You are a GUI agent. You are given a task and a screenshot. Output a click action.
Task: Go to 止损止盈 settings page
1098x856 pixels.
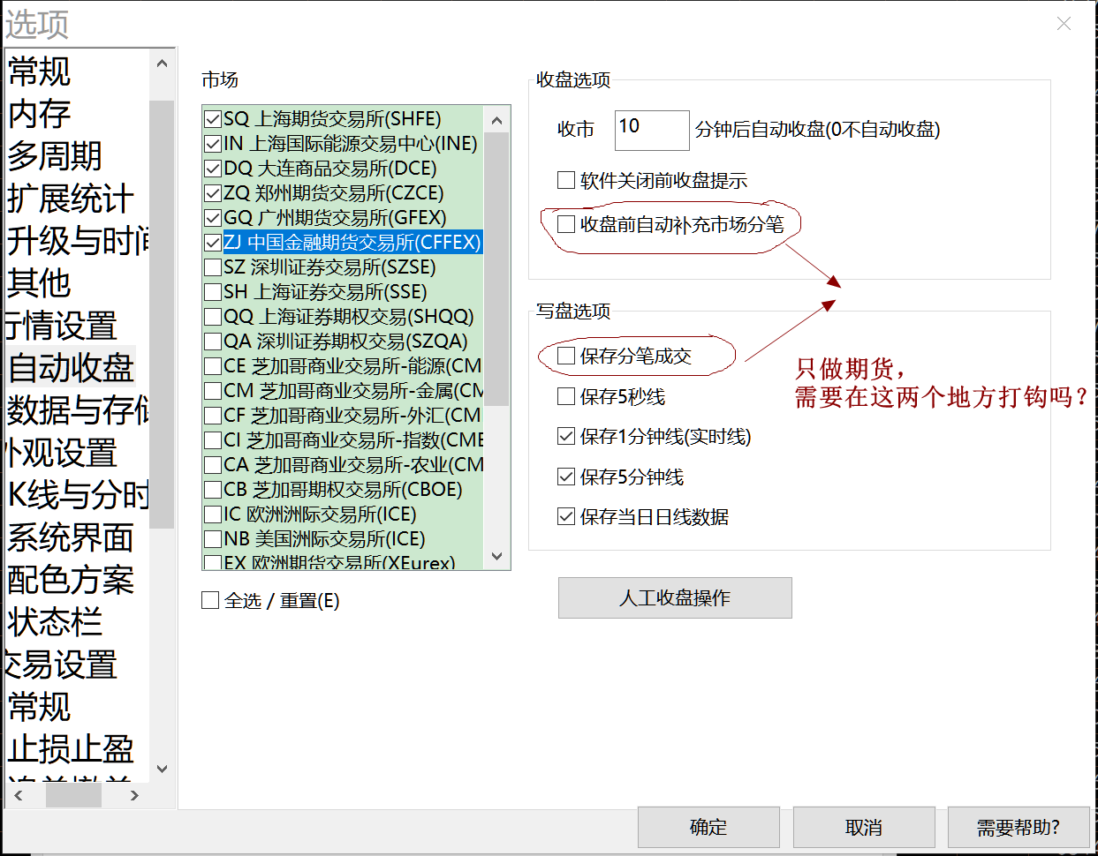click(x=71, y=749)
